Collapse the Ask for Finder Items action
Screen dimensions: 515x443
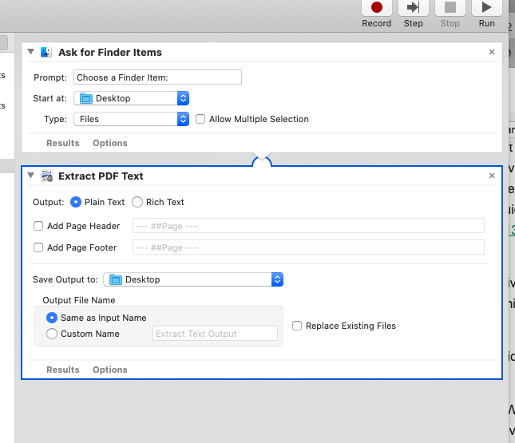(31, 53)
